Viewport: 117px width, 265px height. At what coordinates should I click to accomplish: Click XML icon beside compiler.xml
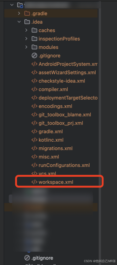pos(34,89)
